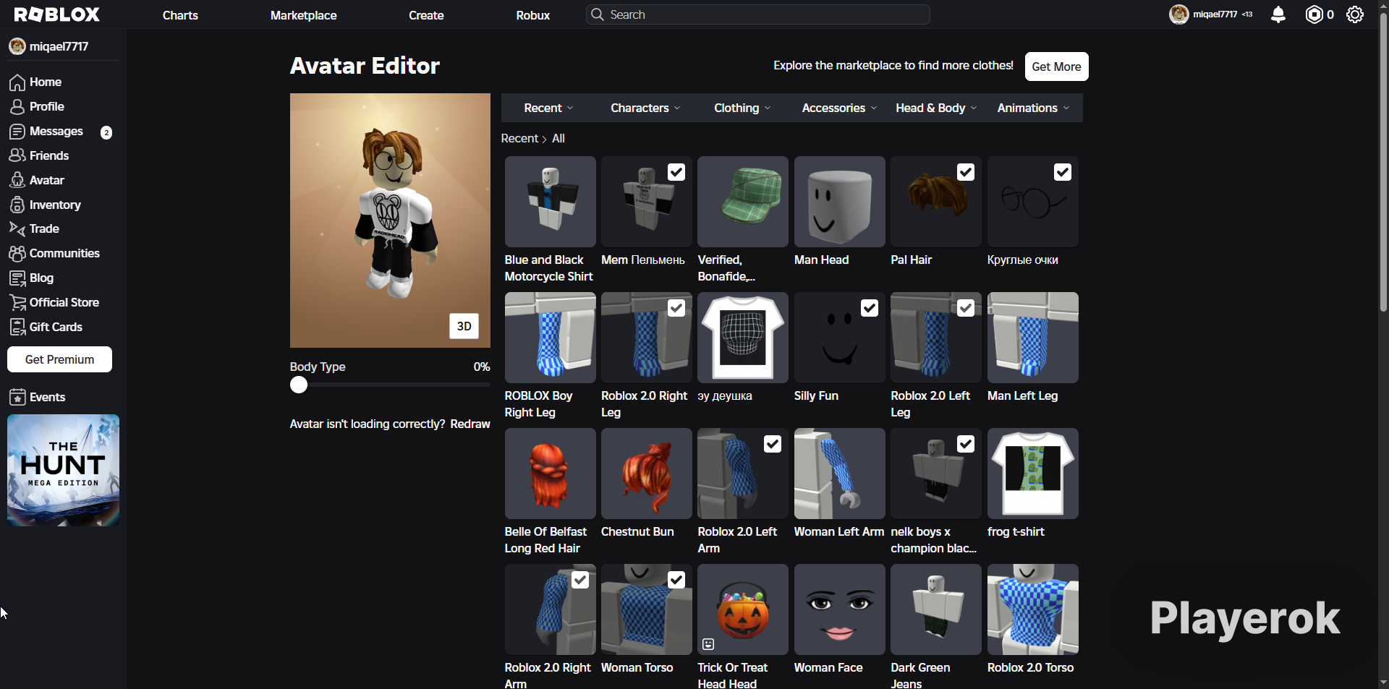Click the Search input field
Image resolution: width=1389 pixels, height=689 pixels.
point(758,14)
